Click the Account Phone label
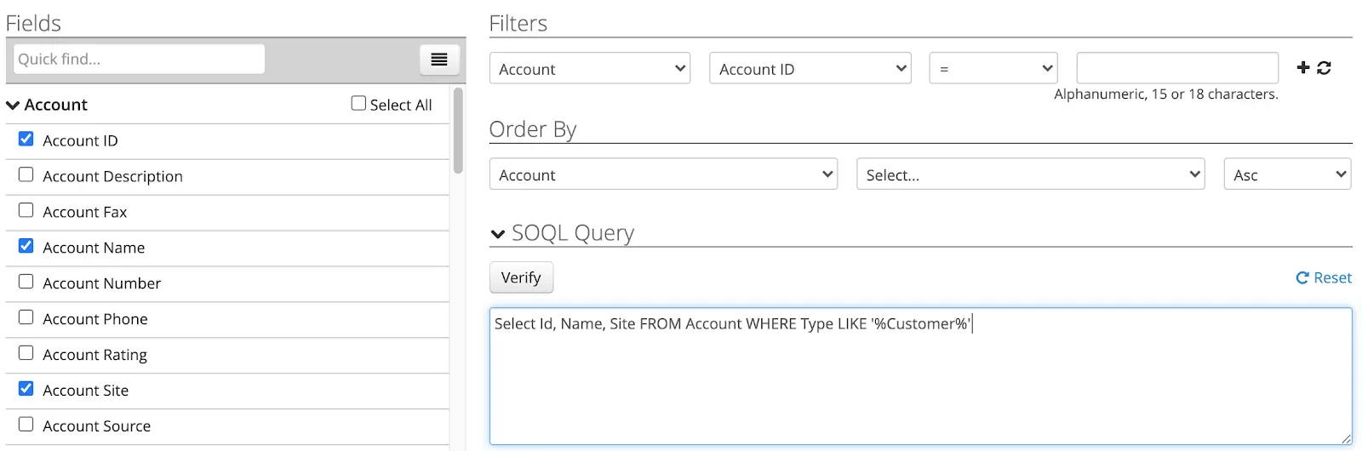Screen dimensions: 1362x451 pyautogui.click(x=95, y=319)
